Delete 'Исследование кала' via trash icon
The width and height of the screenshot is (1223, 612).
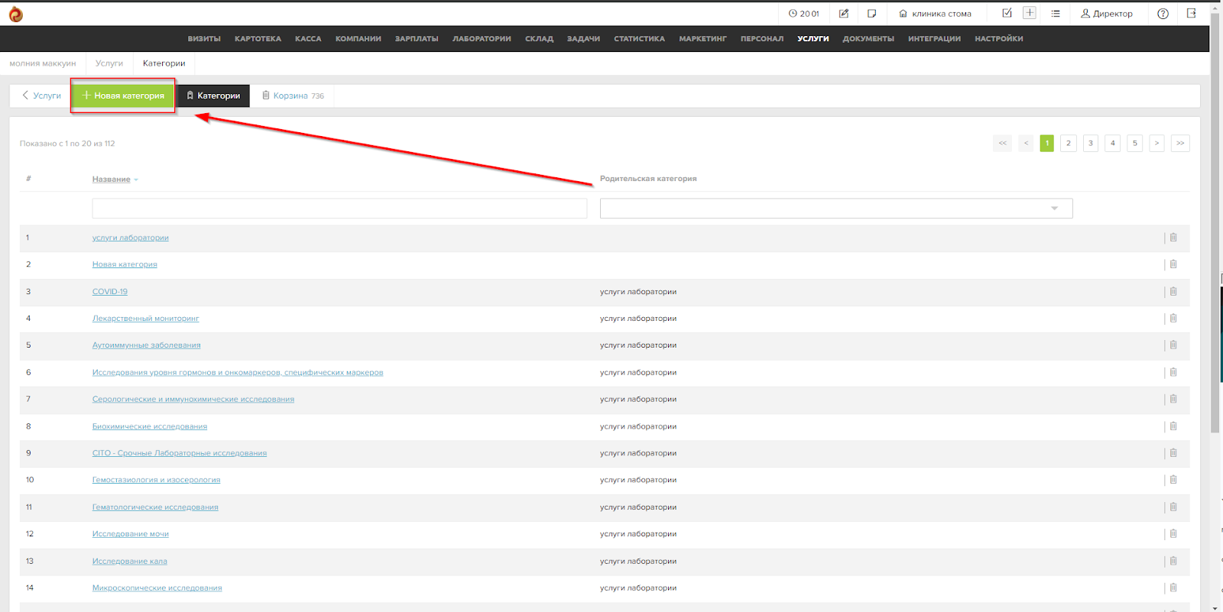point(1173,561)
